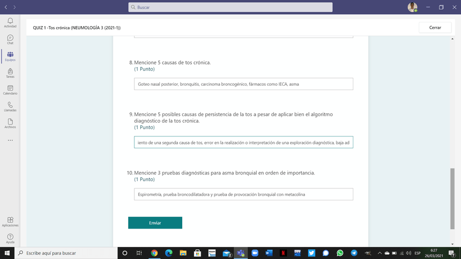The height and width of the screenshot is (259, 461).
Task: Click the question 9 answer field
Action: click(x=244, y=142)
